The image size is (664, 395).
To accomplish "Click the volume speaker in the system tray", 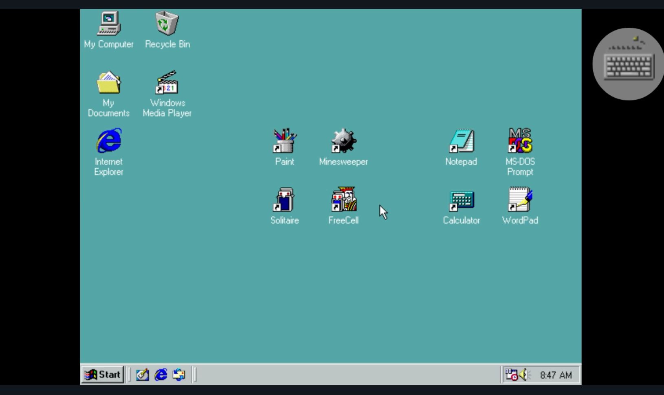I will 523,375.
